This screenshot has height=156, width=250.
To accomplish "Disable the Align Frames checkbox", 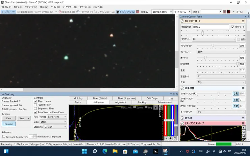I will 36,101.
